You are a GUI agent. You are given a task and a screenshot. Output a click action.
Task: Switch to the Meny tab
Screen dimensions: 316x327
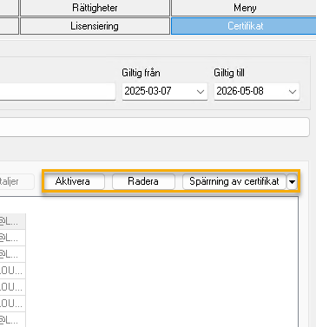coord(245,8)
